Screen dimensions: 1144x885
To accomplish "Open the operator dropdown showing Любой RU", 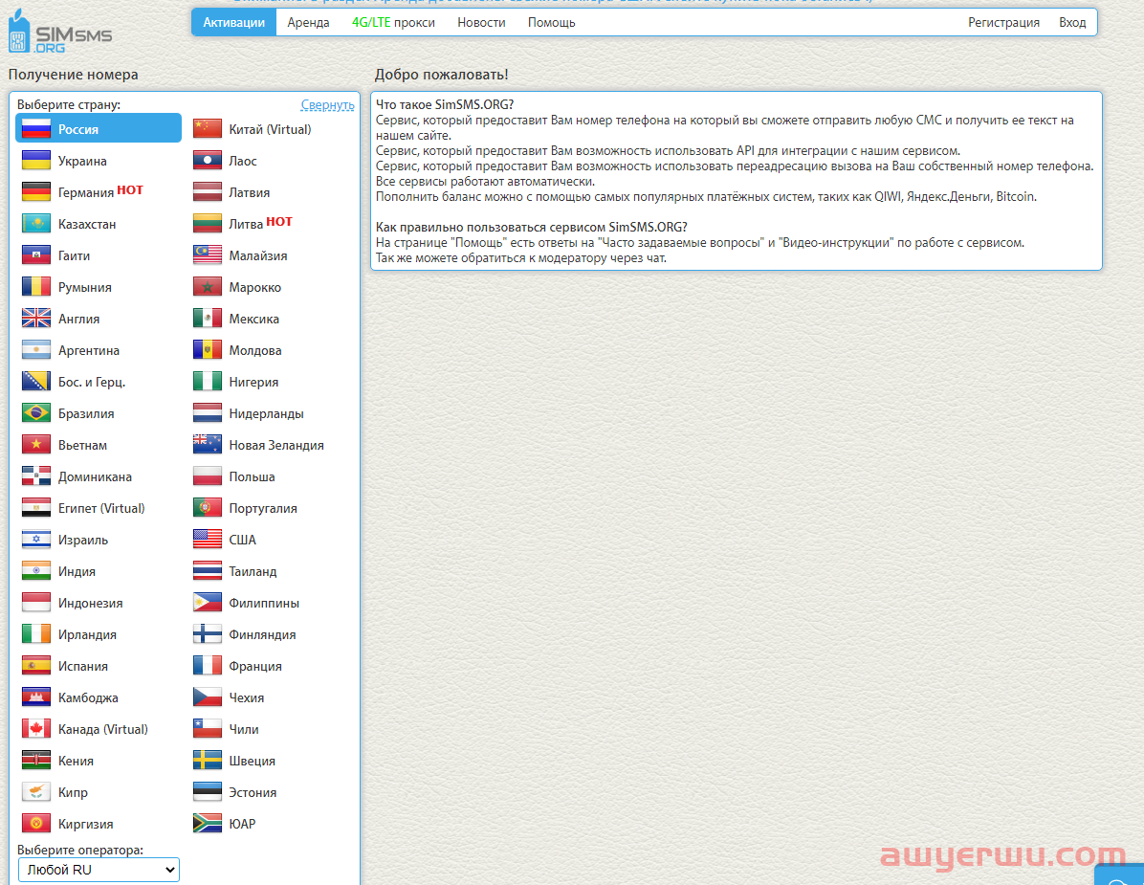I will pyautogui.click(x=99, y=870).
